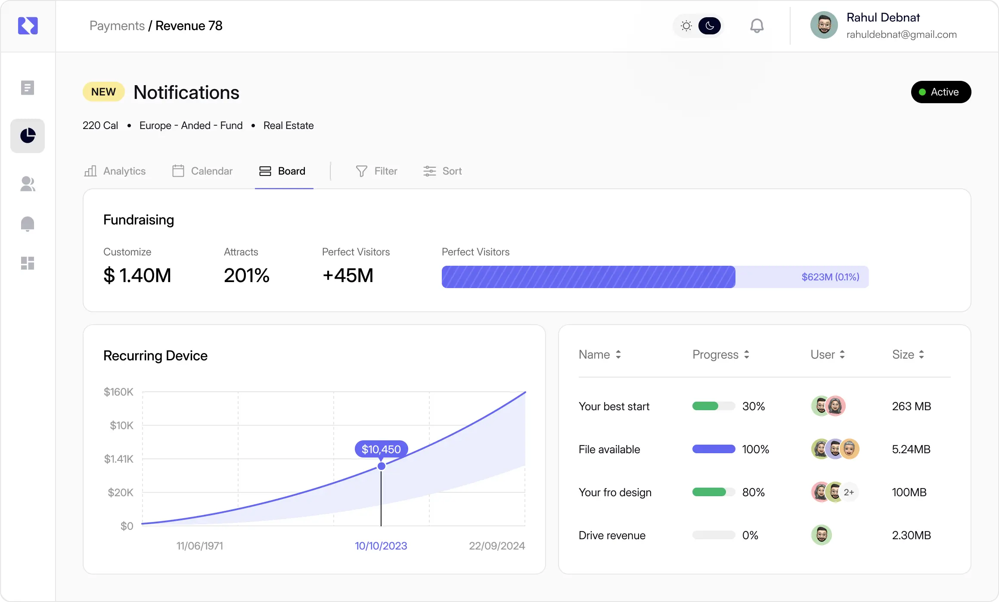999x602 pixels.
Task: Switch to light mode with the sun icon
Action: click(x=686, y=26)
